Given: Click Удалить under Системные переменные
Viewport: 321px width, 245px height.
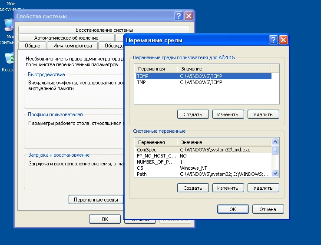Looking at the screenshot, I should click(263, 188).
